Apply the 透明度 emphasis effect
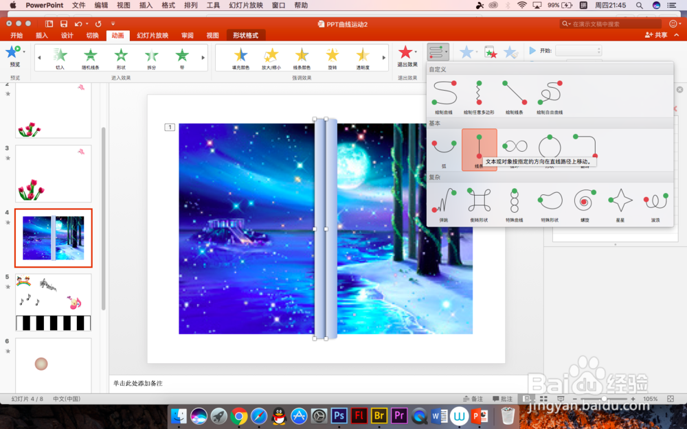Image resolution: width=687 pixels, height=429 pixels. [x=362, y=58]
